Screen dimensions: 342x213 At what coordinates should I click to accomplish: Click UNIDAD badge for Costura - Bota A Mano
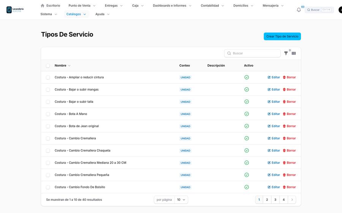pyautogui.click(x=185, y=114)
